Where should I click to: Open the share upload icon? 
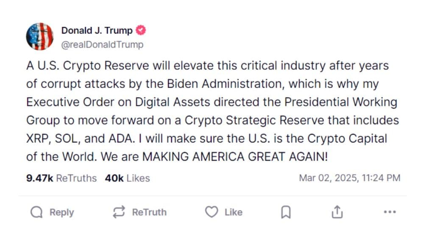(337, 212)
